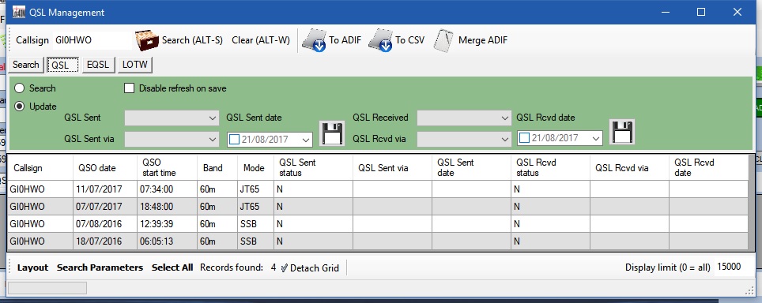Screen dimensions: 762x303
Task: Sort by QSL Rcvd date column header
Action: click(x=708, y=168)
